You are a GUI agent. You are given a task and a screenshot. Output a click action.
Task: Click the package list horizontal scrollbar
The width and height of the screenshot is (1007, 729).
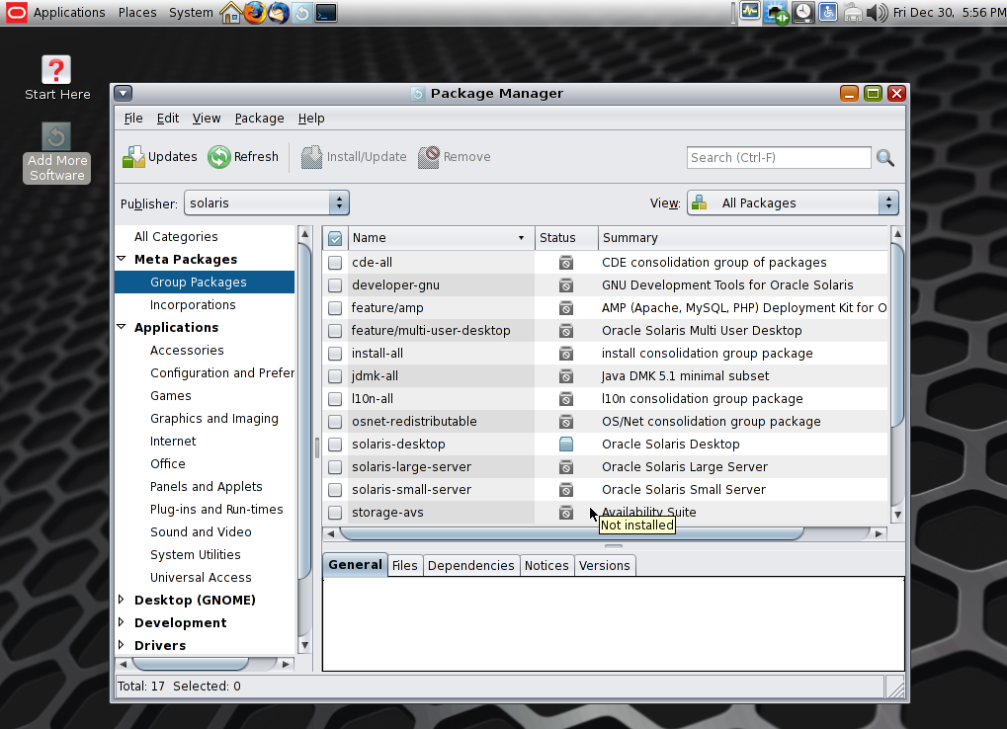click(571, 534)
